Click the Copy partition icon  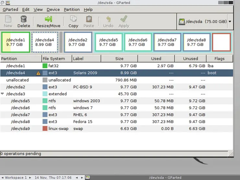[x=73, y=19]
